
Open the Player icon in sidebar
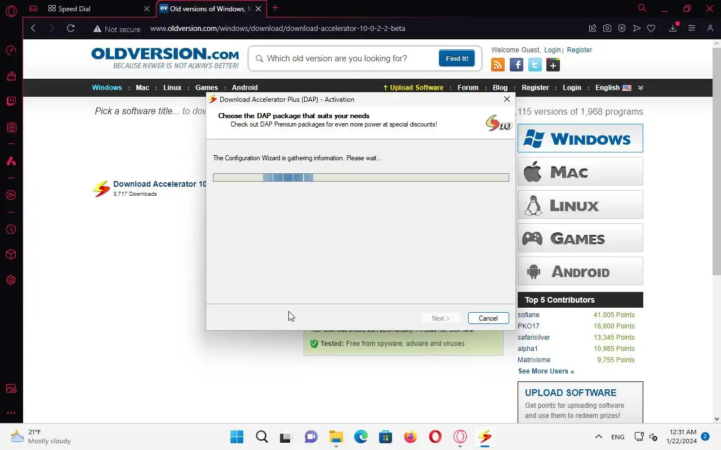tap(11, 195)
